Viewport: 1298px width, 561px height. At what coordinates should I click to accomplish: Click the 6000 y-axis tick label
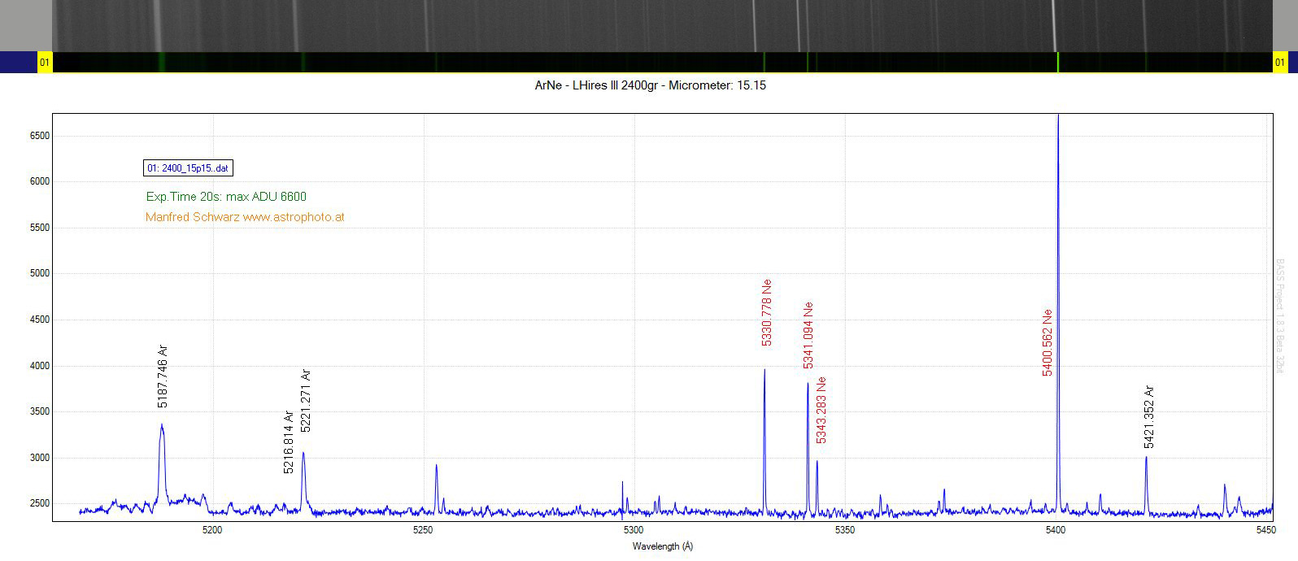[39, 181]
